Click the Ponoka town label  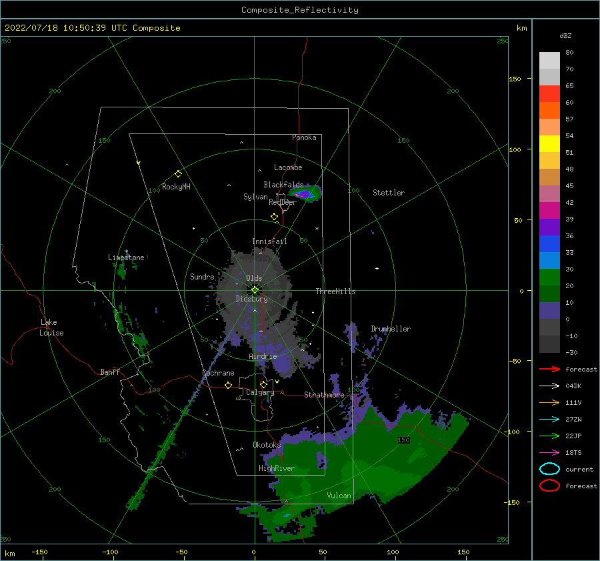coord(304,137)
